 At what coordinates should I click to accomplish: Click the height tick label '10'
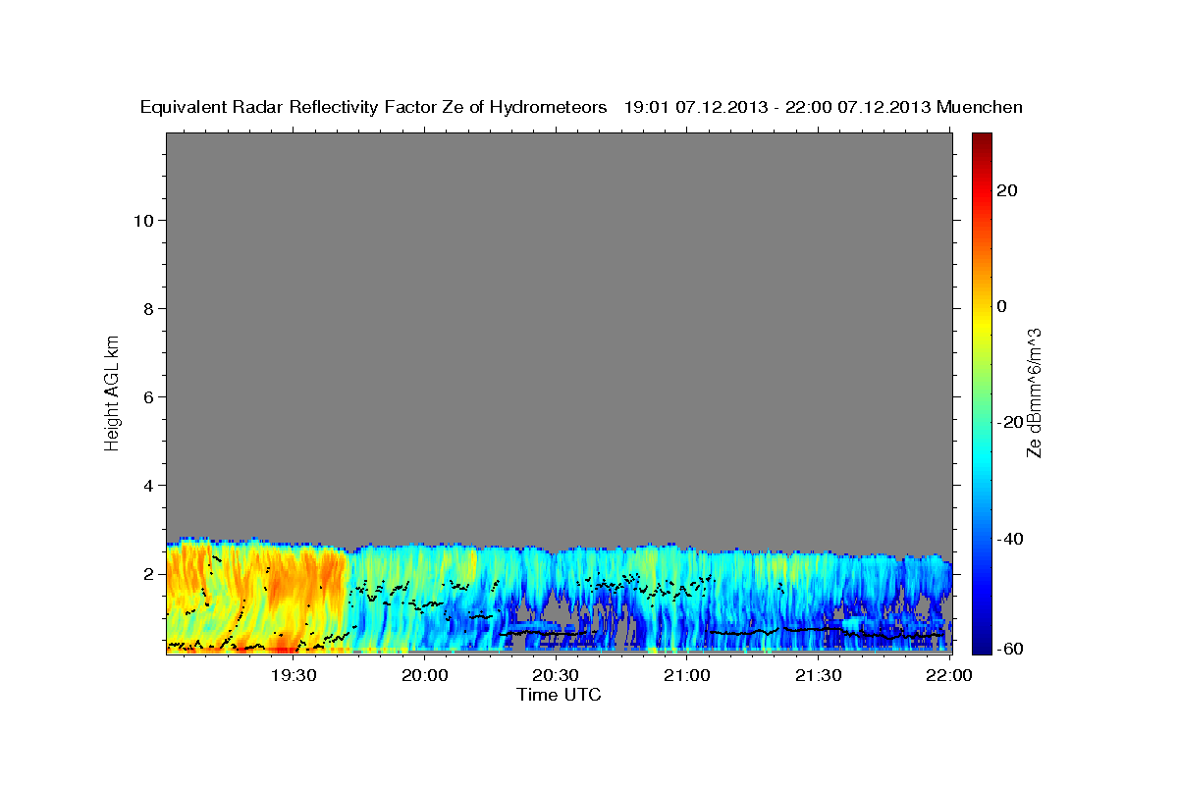pos(142,220)
